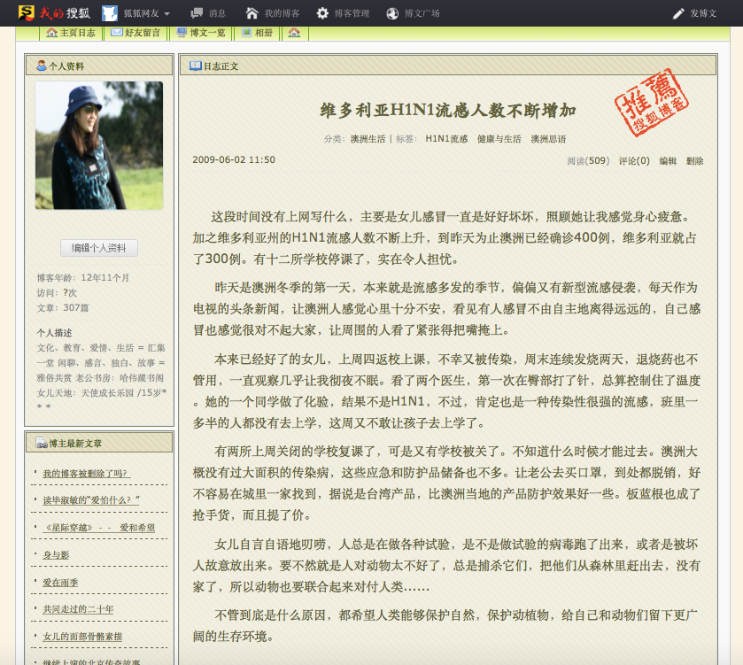743x665 pixels.
Task: Open article 身与影
Action: (x=56, y=554)
